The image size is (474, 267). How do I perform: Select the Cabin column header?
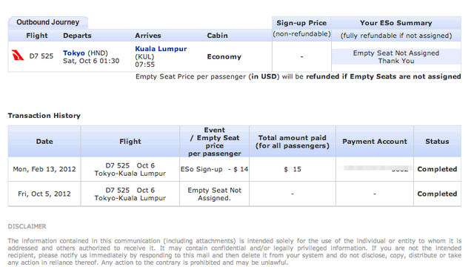(217, 36)
